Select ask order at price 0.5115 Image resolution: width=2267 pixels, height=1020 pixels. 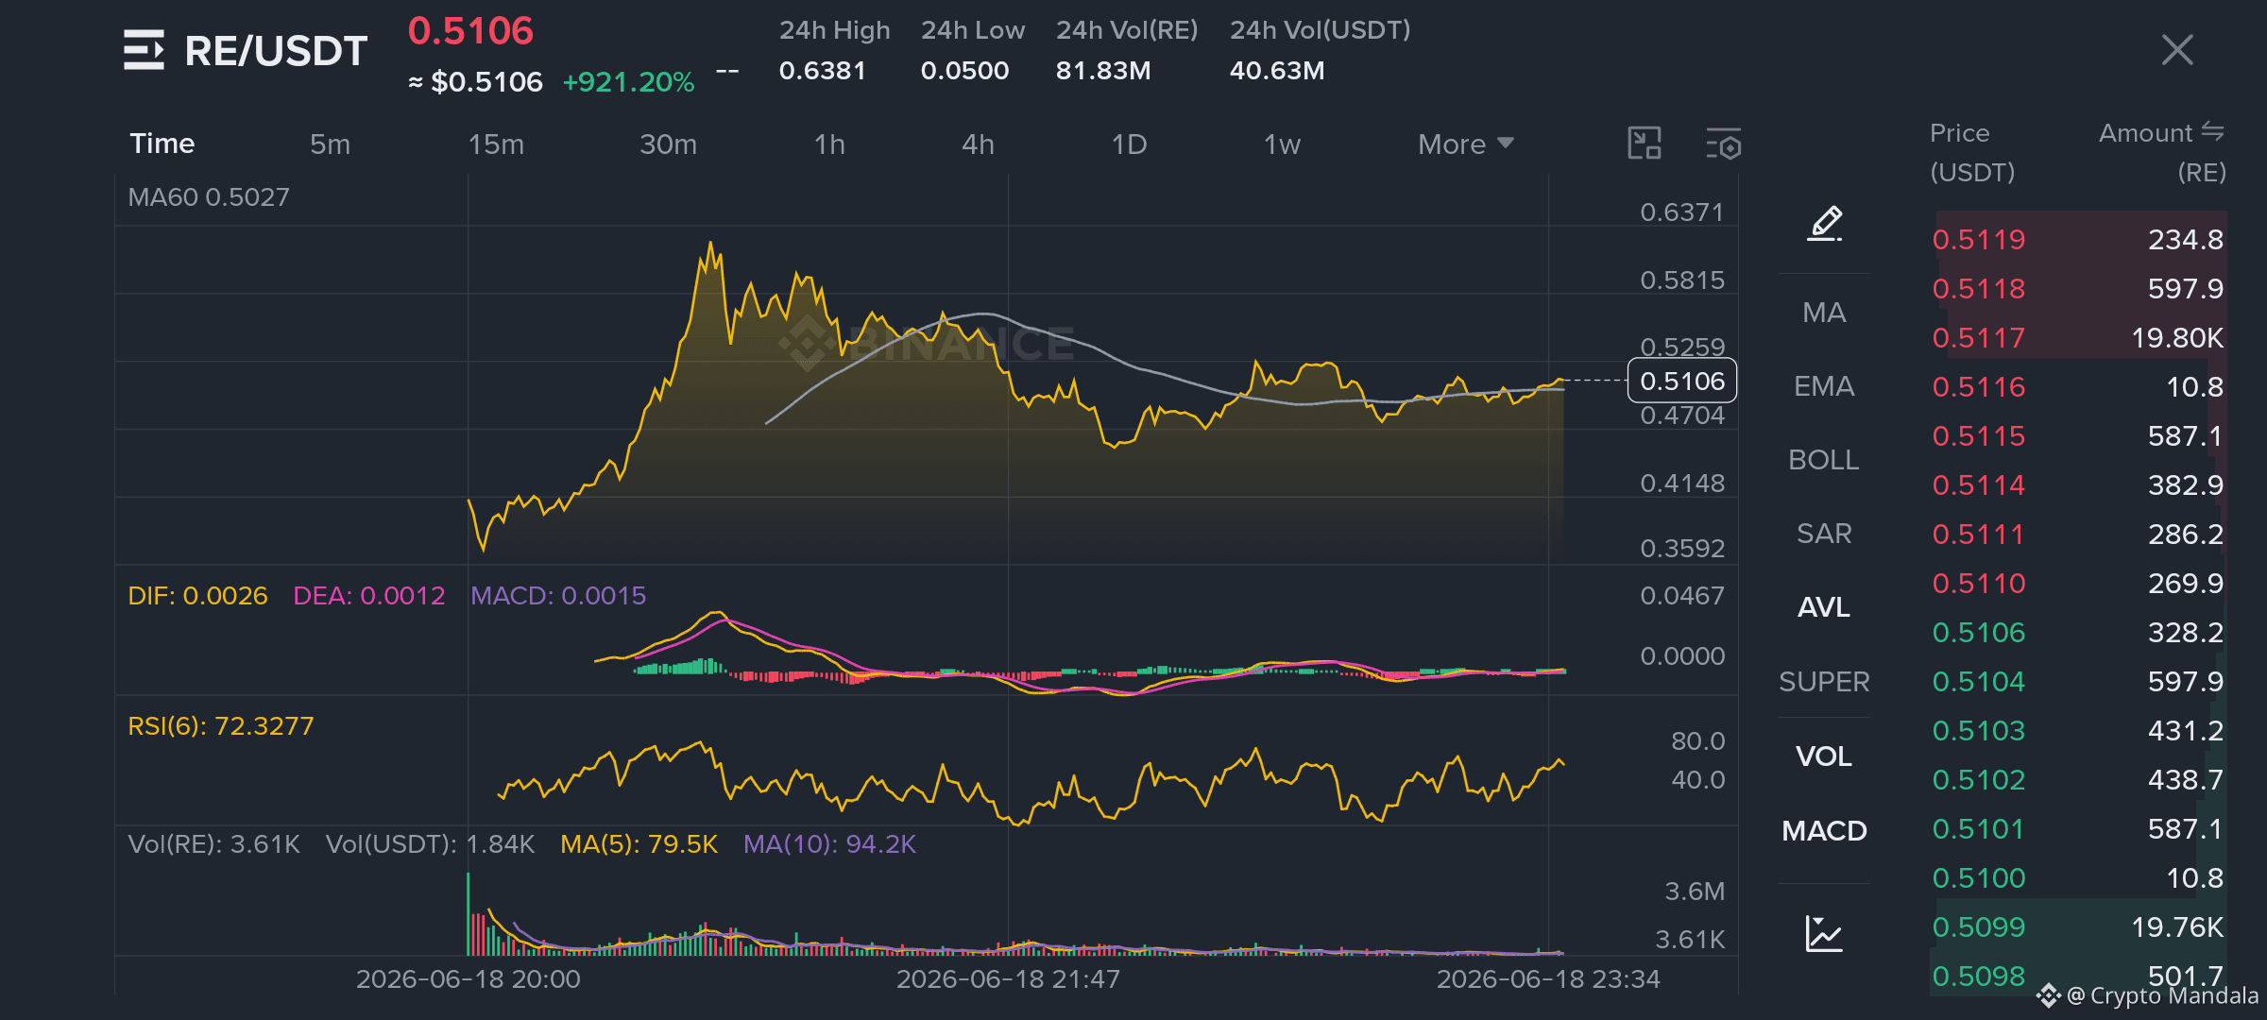(x=2078, y=435)
